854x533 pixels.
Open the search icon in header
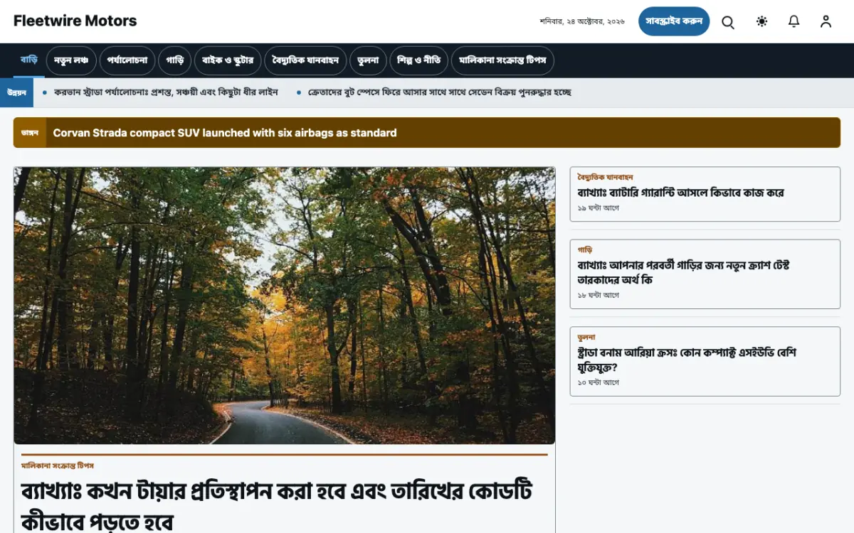pos(728,21)
